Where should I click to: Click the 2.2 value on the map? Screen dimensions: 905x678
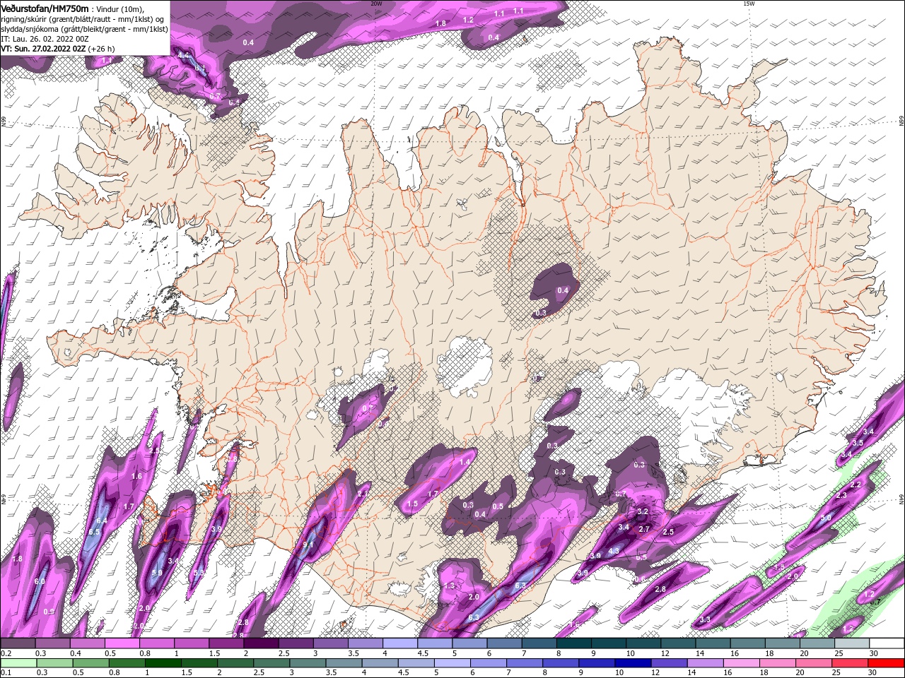coord(856,485)
